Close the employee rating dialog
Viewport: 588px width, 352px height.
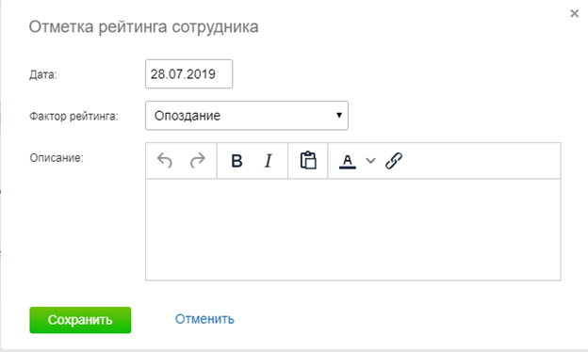tap(574, 14)
